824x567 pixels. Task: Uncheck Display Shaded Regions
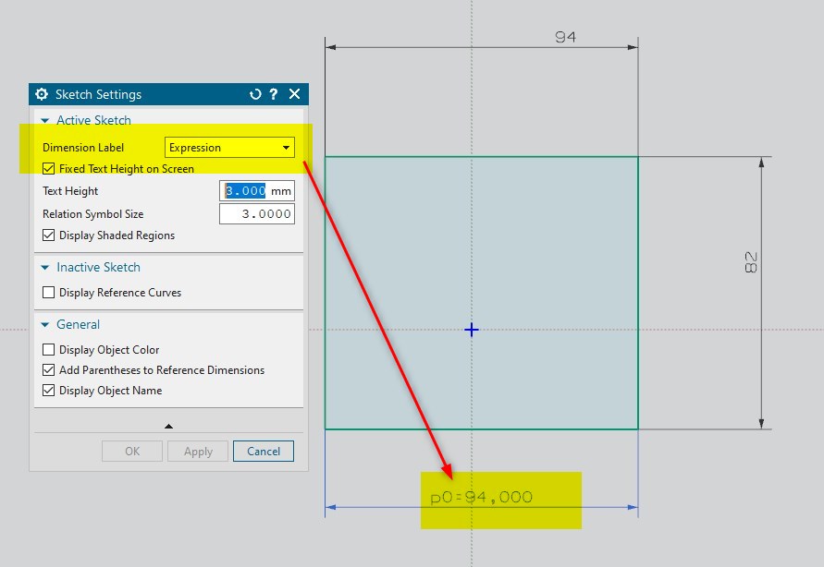48,235
